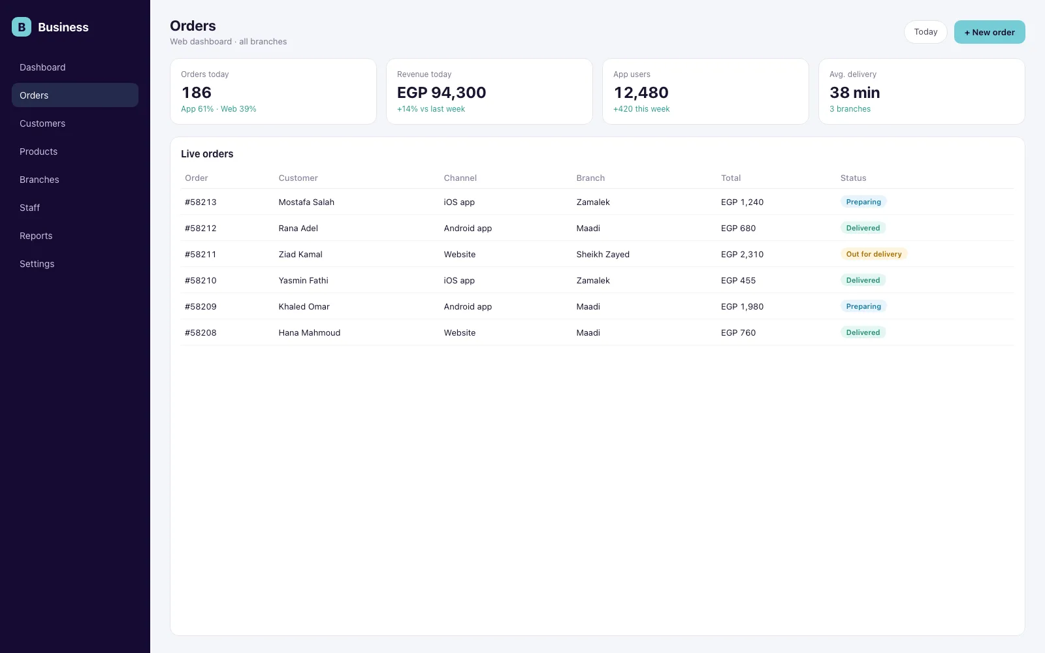Click the Out for delivery status badge
The image size is (1045, 653).
point(874,254)
